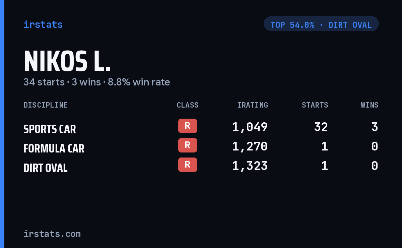Select the Sports Car discipline row

coord(201,127)
